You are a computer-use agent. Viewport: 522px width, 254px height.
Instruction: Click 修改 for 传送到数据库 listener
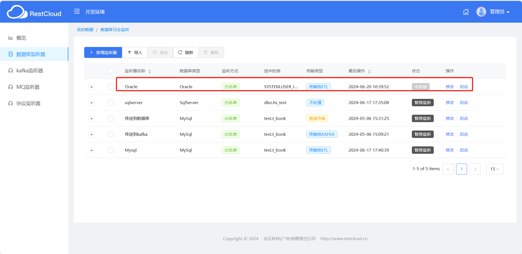450,118
